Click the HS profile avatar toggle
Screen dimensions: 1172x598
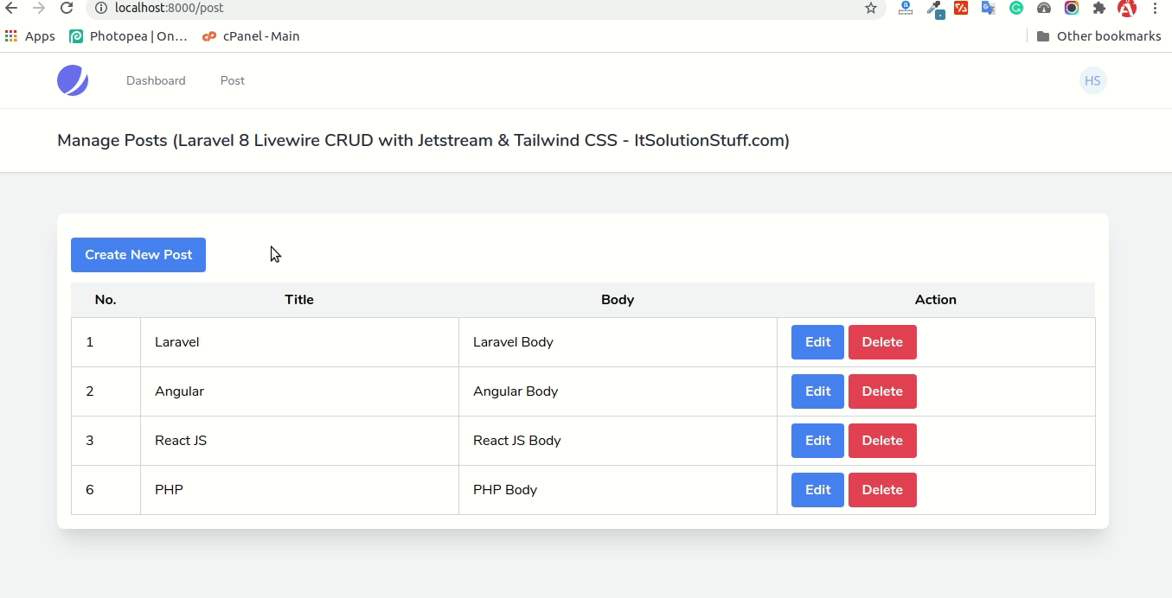tap(1092, 80)
